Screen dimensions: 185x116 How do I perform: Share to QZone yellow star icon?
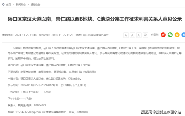point(177,35)
